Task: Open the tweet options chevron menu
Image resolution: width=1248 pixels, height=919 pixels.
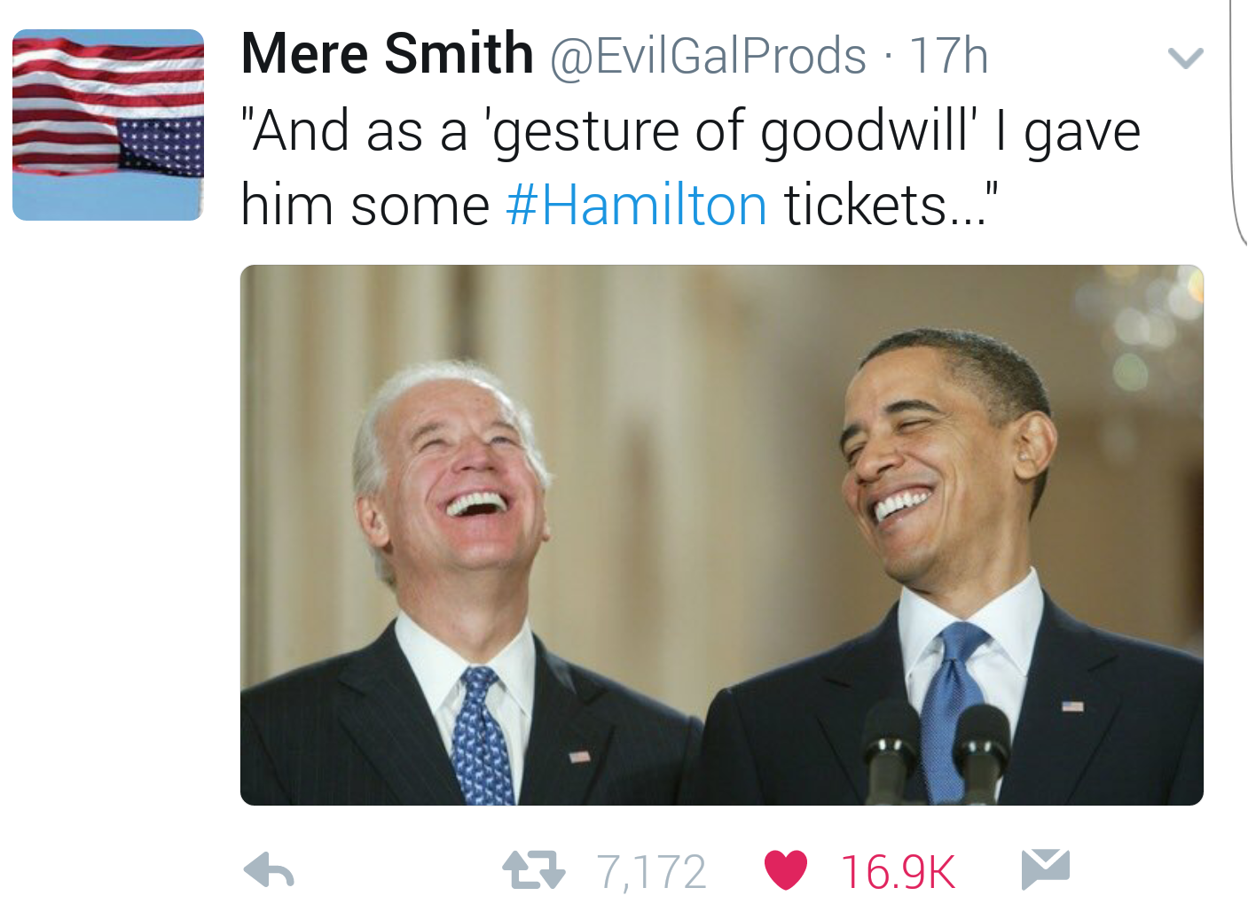Action: [x=1185, y=58]
